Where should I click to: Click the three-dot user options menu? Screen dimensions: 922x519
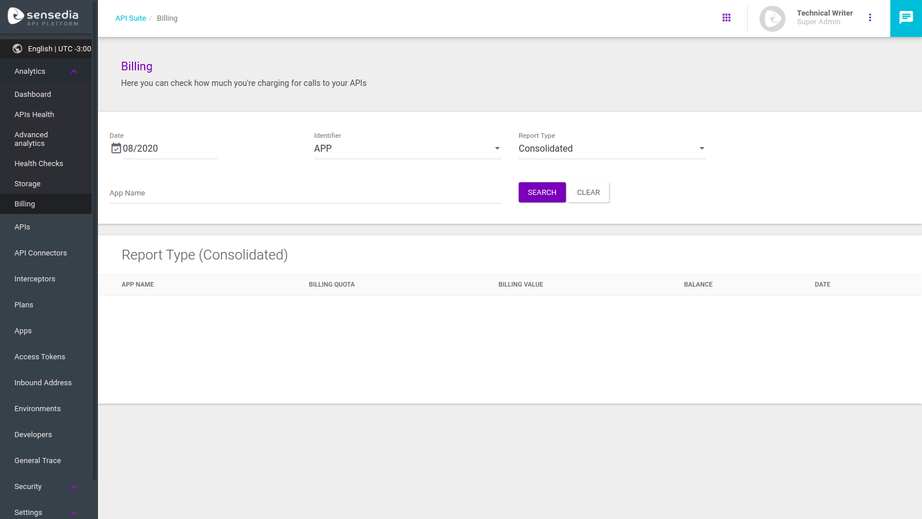870,18
